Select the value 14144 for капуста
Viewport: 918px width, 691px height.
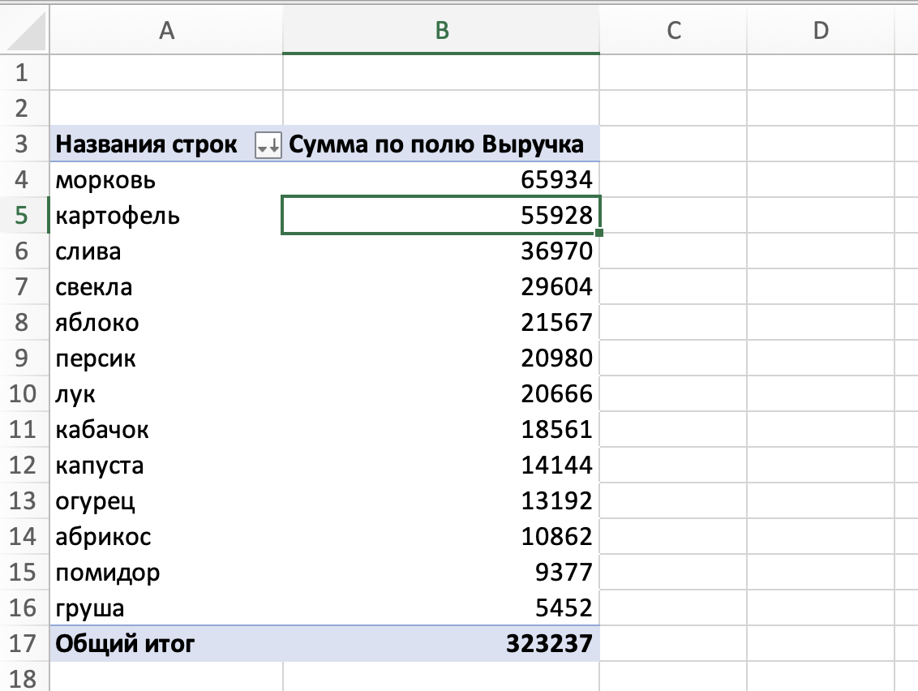(x=441, y=465)
